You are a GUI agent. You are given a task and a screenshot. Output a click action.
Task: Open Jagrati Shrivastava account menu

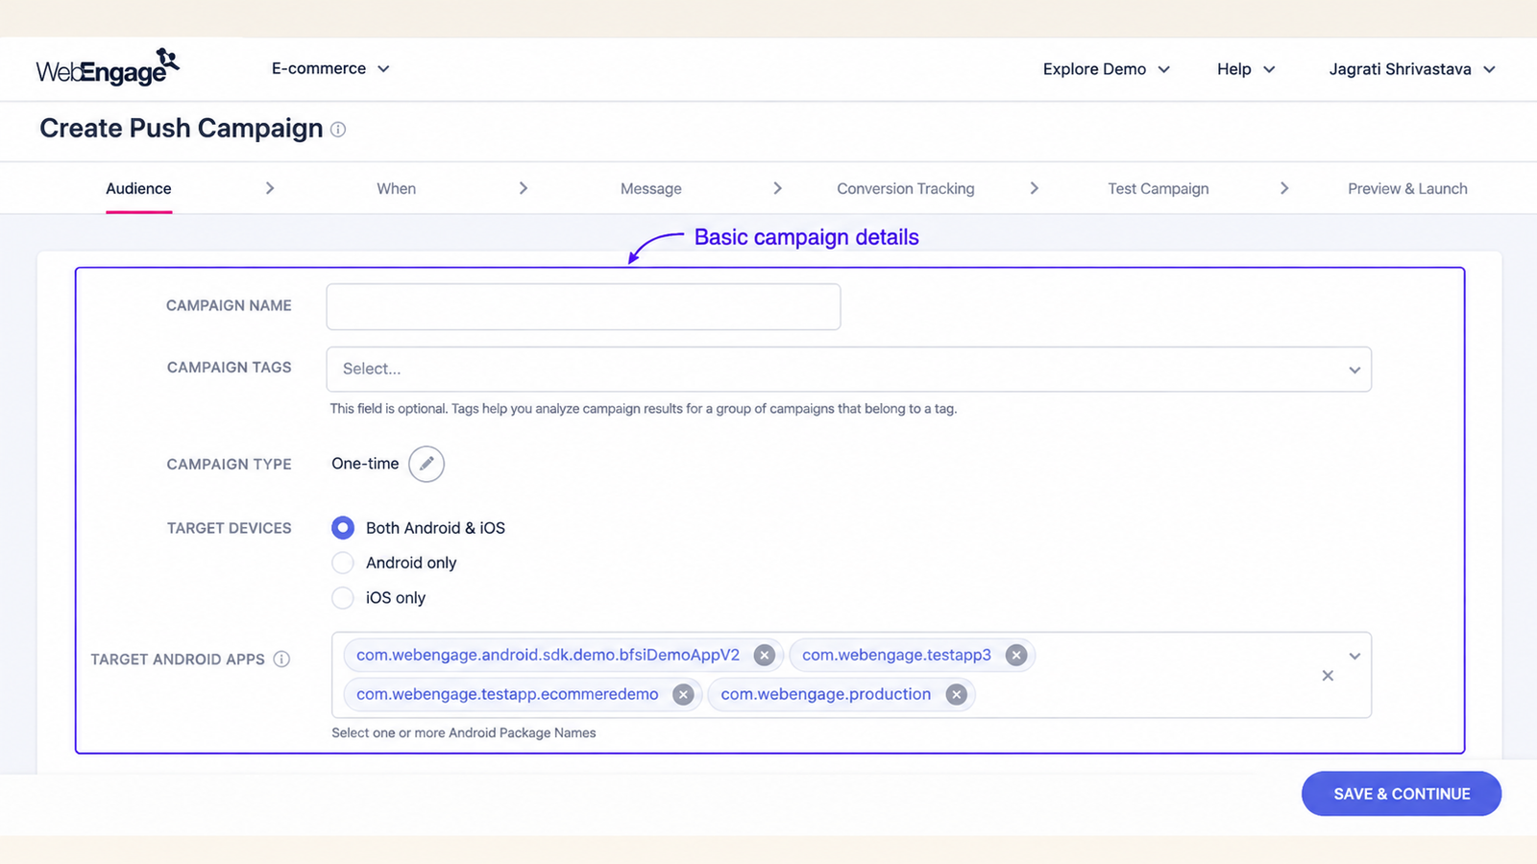[x=1412, y=69]
